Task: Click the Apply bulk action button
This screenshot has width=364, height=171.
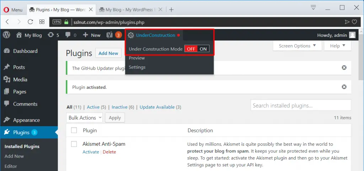Action: click(x=115, y=117)
